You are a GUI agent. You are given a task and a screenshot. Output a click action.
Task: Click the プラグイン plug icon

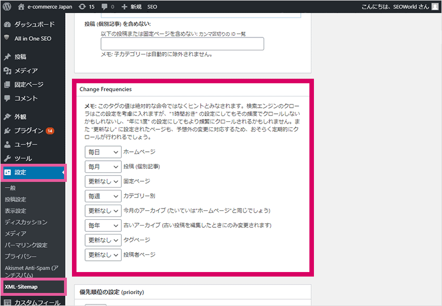tap(7, 130)
